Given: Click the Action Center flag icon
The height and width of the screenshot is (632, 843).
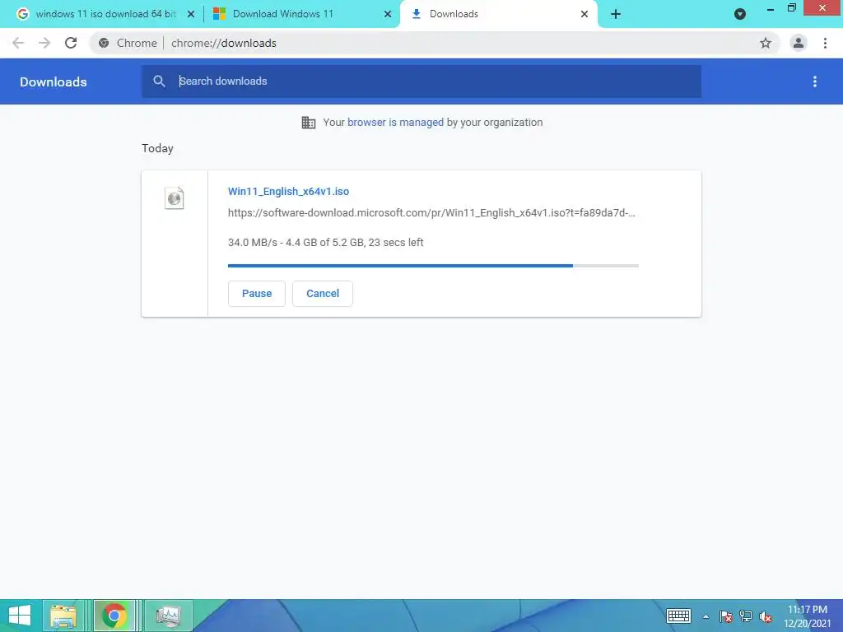Looking at the screenshot, I should pyautogui.click(x=725, y=616).
